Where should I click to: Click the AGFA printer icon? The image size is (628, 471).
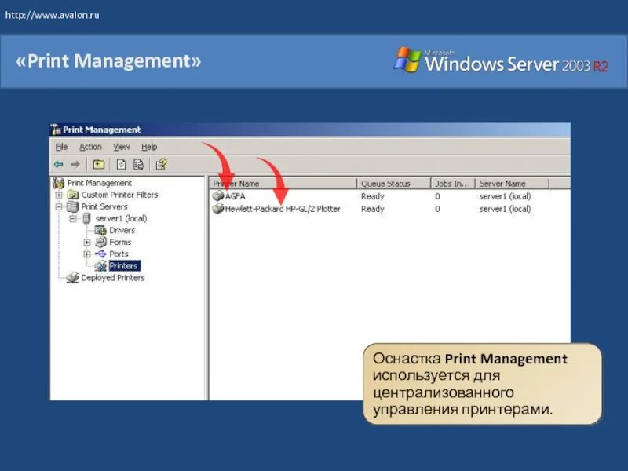[x=218, y=196]
